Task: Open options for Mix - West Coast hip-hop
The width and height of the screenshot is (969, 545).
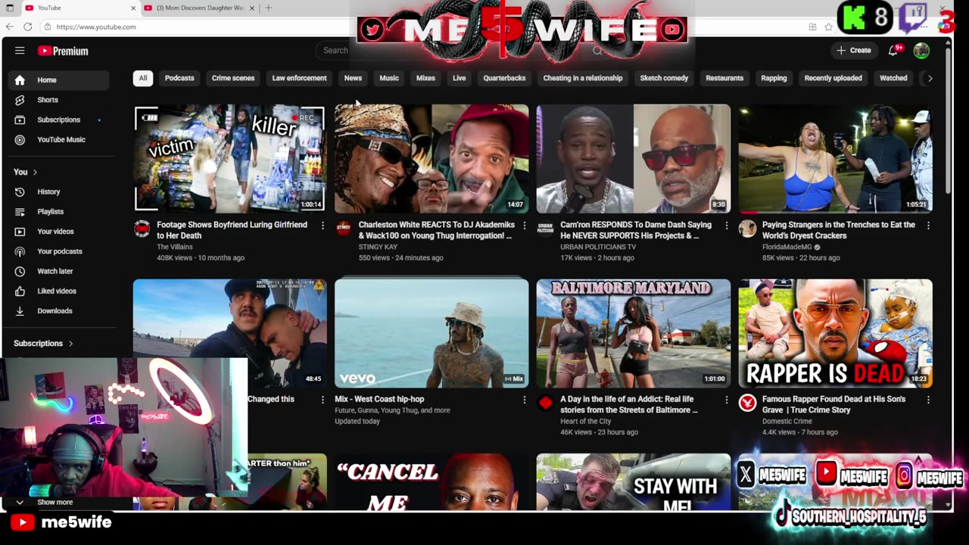Action: [x=525, y=400]
